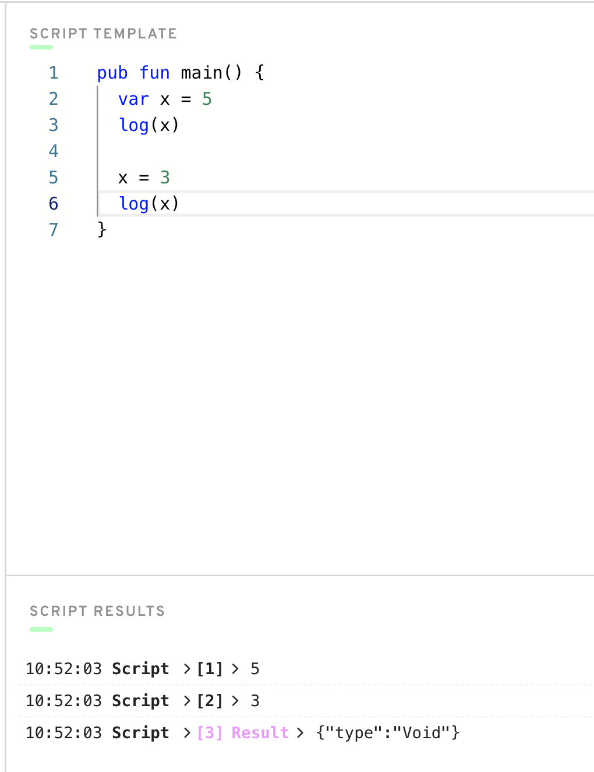Click line number 1 in the gutter
The height and width of the screenshot is (772, 594).
pyautogui.click(x=54, y=73)
